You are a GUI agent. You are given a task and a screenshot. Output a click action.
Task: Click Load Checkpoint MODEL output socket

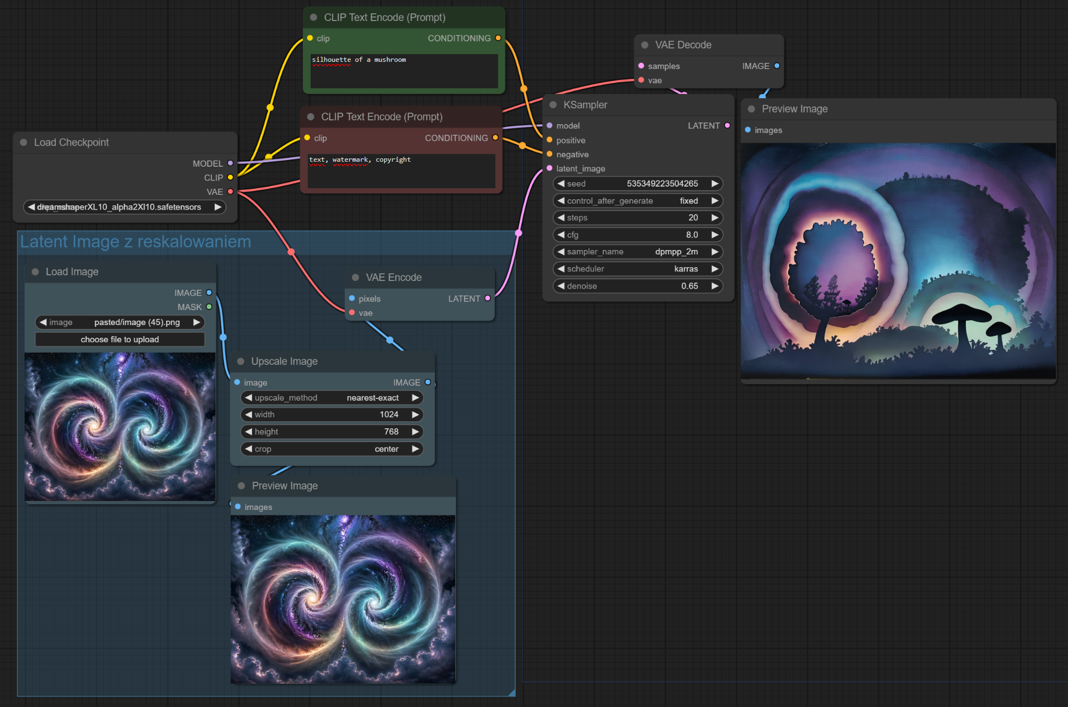pos(230,163)
